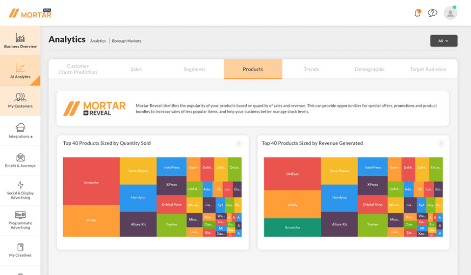Switch to the Demographic tab
471x275 pixels.
(369, 69)
